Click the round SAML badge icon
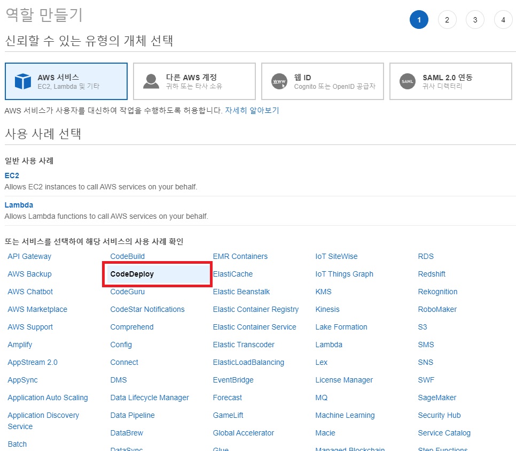Screen dimensions: 516x451 tap(408, 81)
